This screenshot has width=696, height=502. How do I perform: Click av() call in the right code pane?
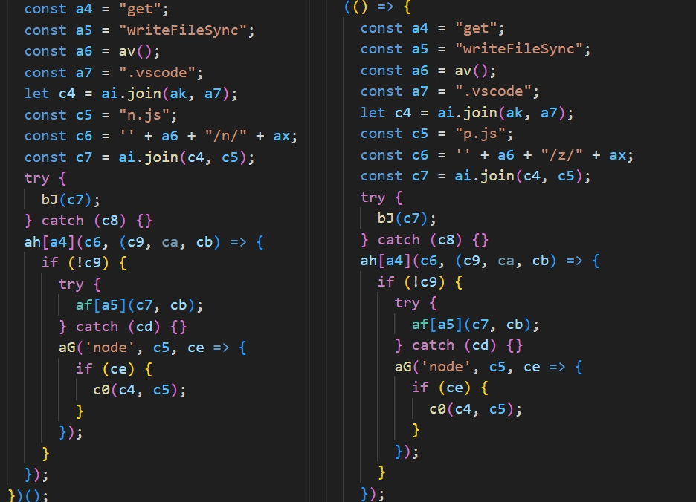(471, 71)
